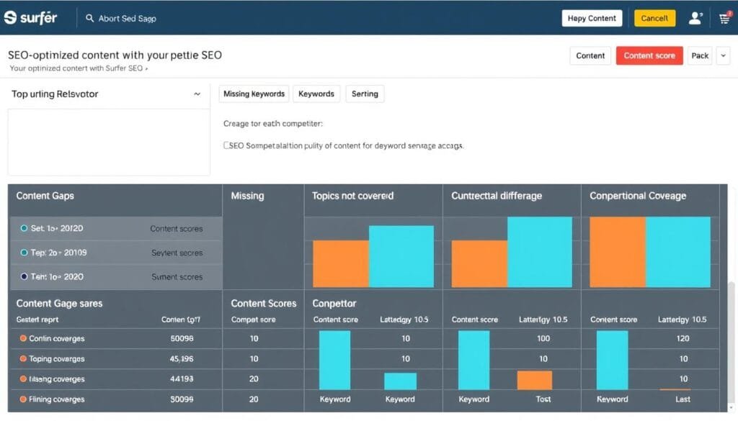Viewport: 738px width, 421px height.
Task: Select the "Tep: 2o» 20109" radio option
Action: click(24, 253)
